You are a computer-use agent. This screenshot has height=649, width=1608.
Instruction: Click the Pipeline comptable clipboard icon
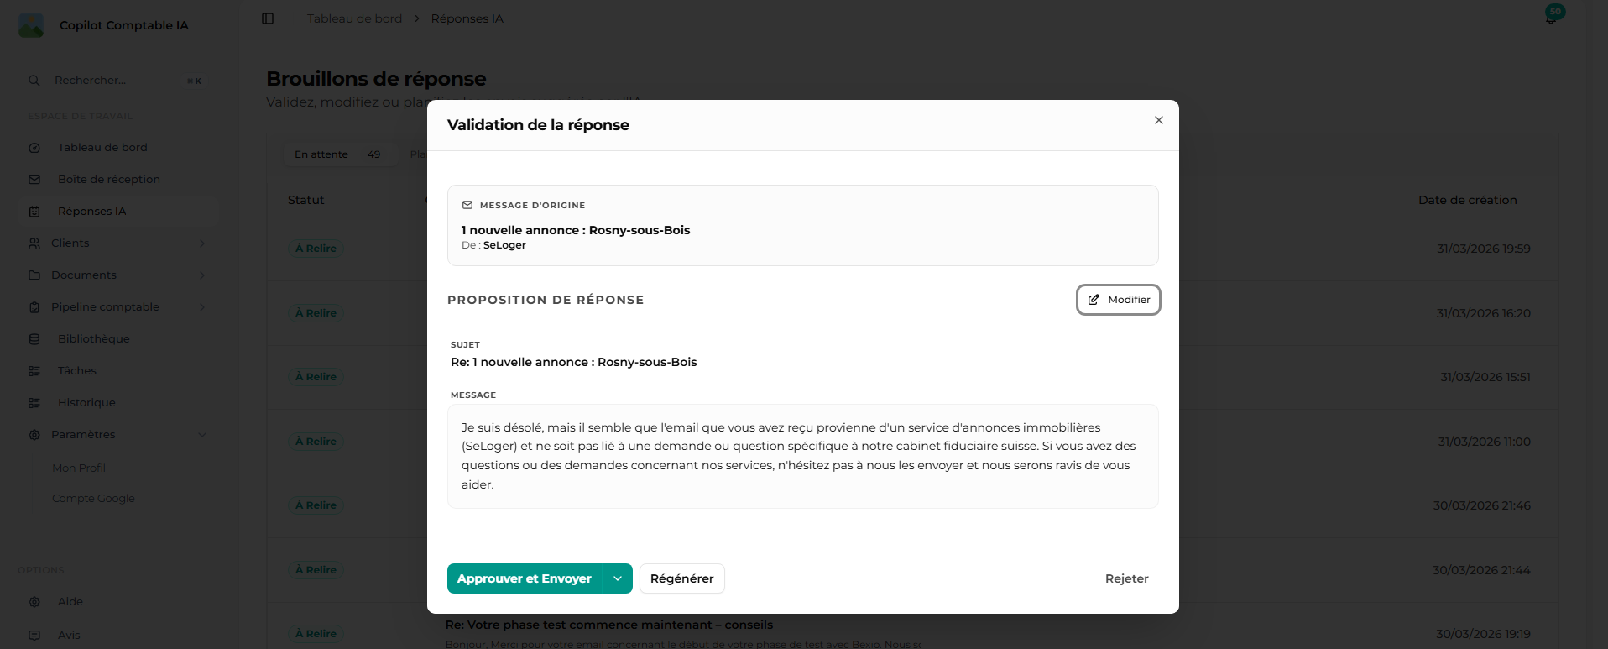point(34,307)
